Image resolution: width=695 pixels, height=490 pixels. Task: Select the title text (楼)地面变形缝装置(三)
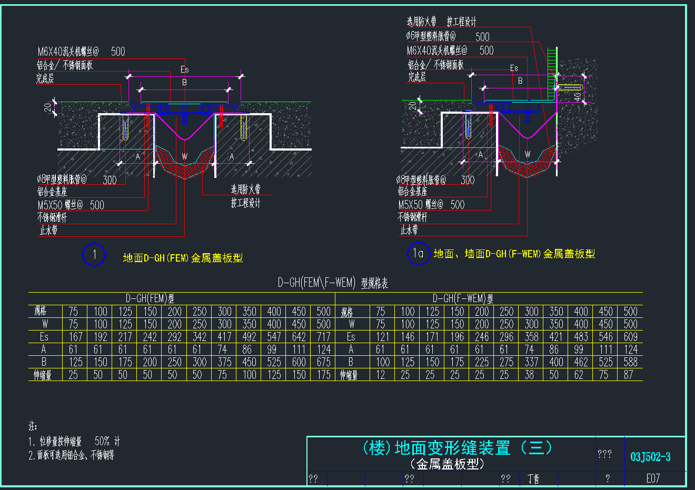tap(457, 448)
